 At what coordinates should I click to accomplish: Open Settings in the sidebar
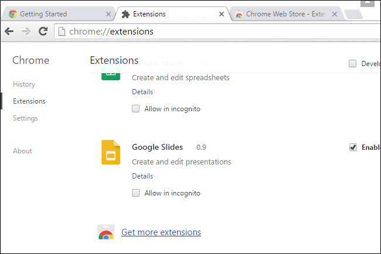tap(26, 118)
